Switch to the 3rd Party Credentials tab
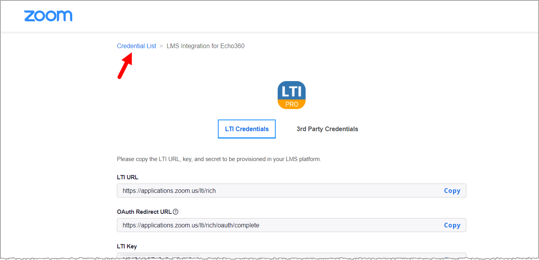This screenshot has height=260, width=539. pos(327,129)
